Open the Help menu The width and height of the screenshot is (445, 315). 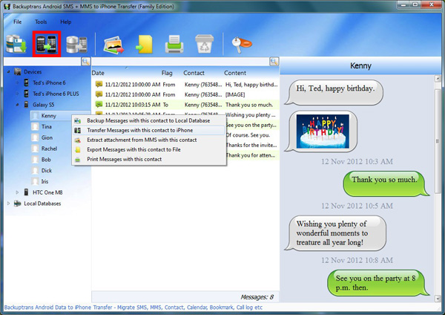coord(66,22)
